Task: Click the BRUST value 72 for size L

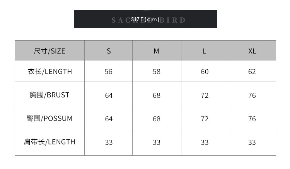Action: [205, 95]
